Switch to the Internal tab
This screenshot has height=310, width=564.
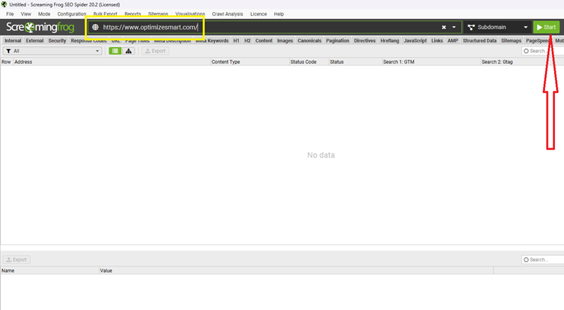[x=13, y=41]
